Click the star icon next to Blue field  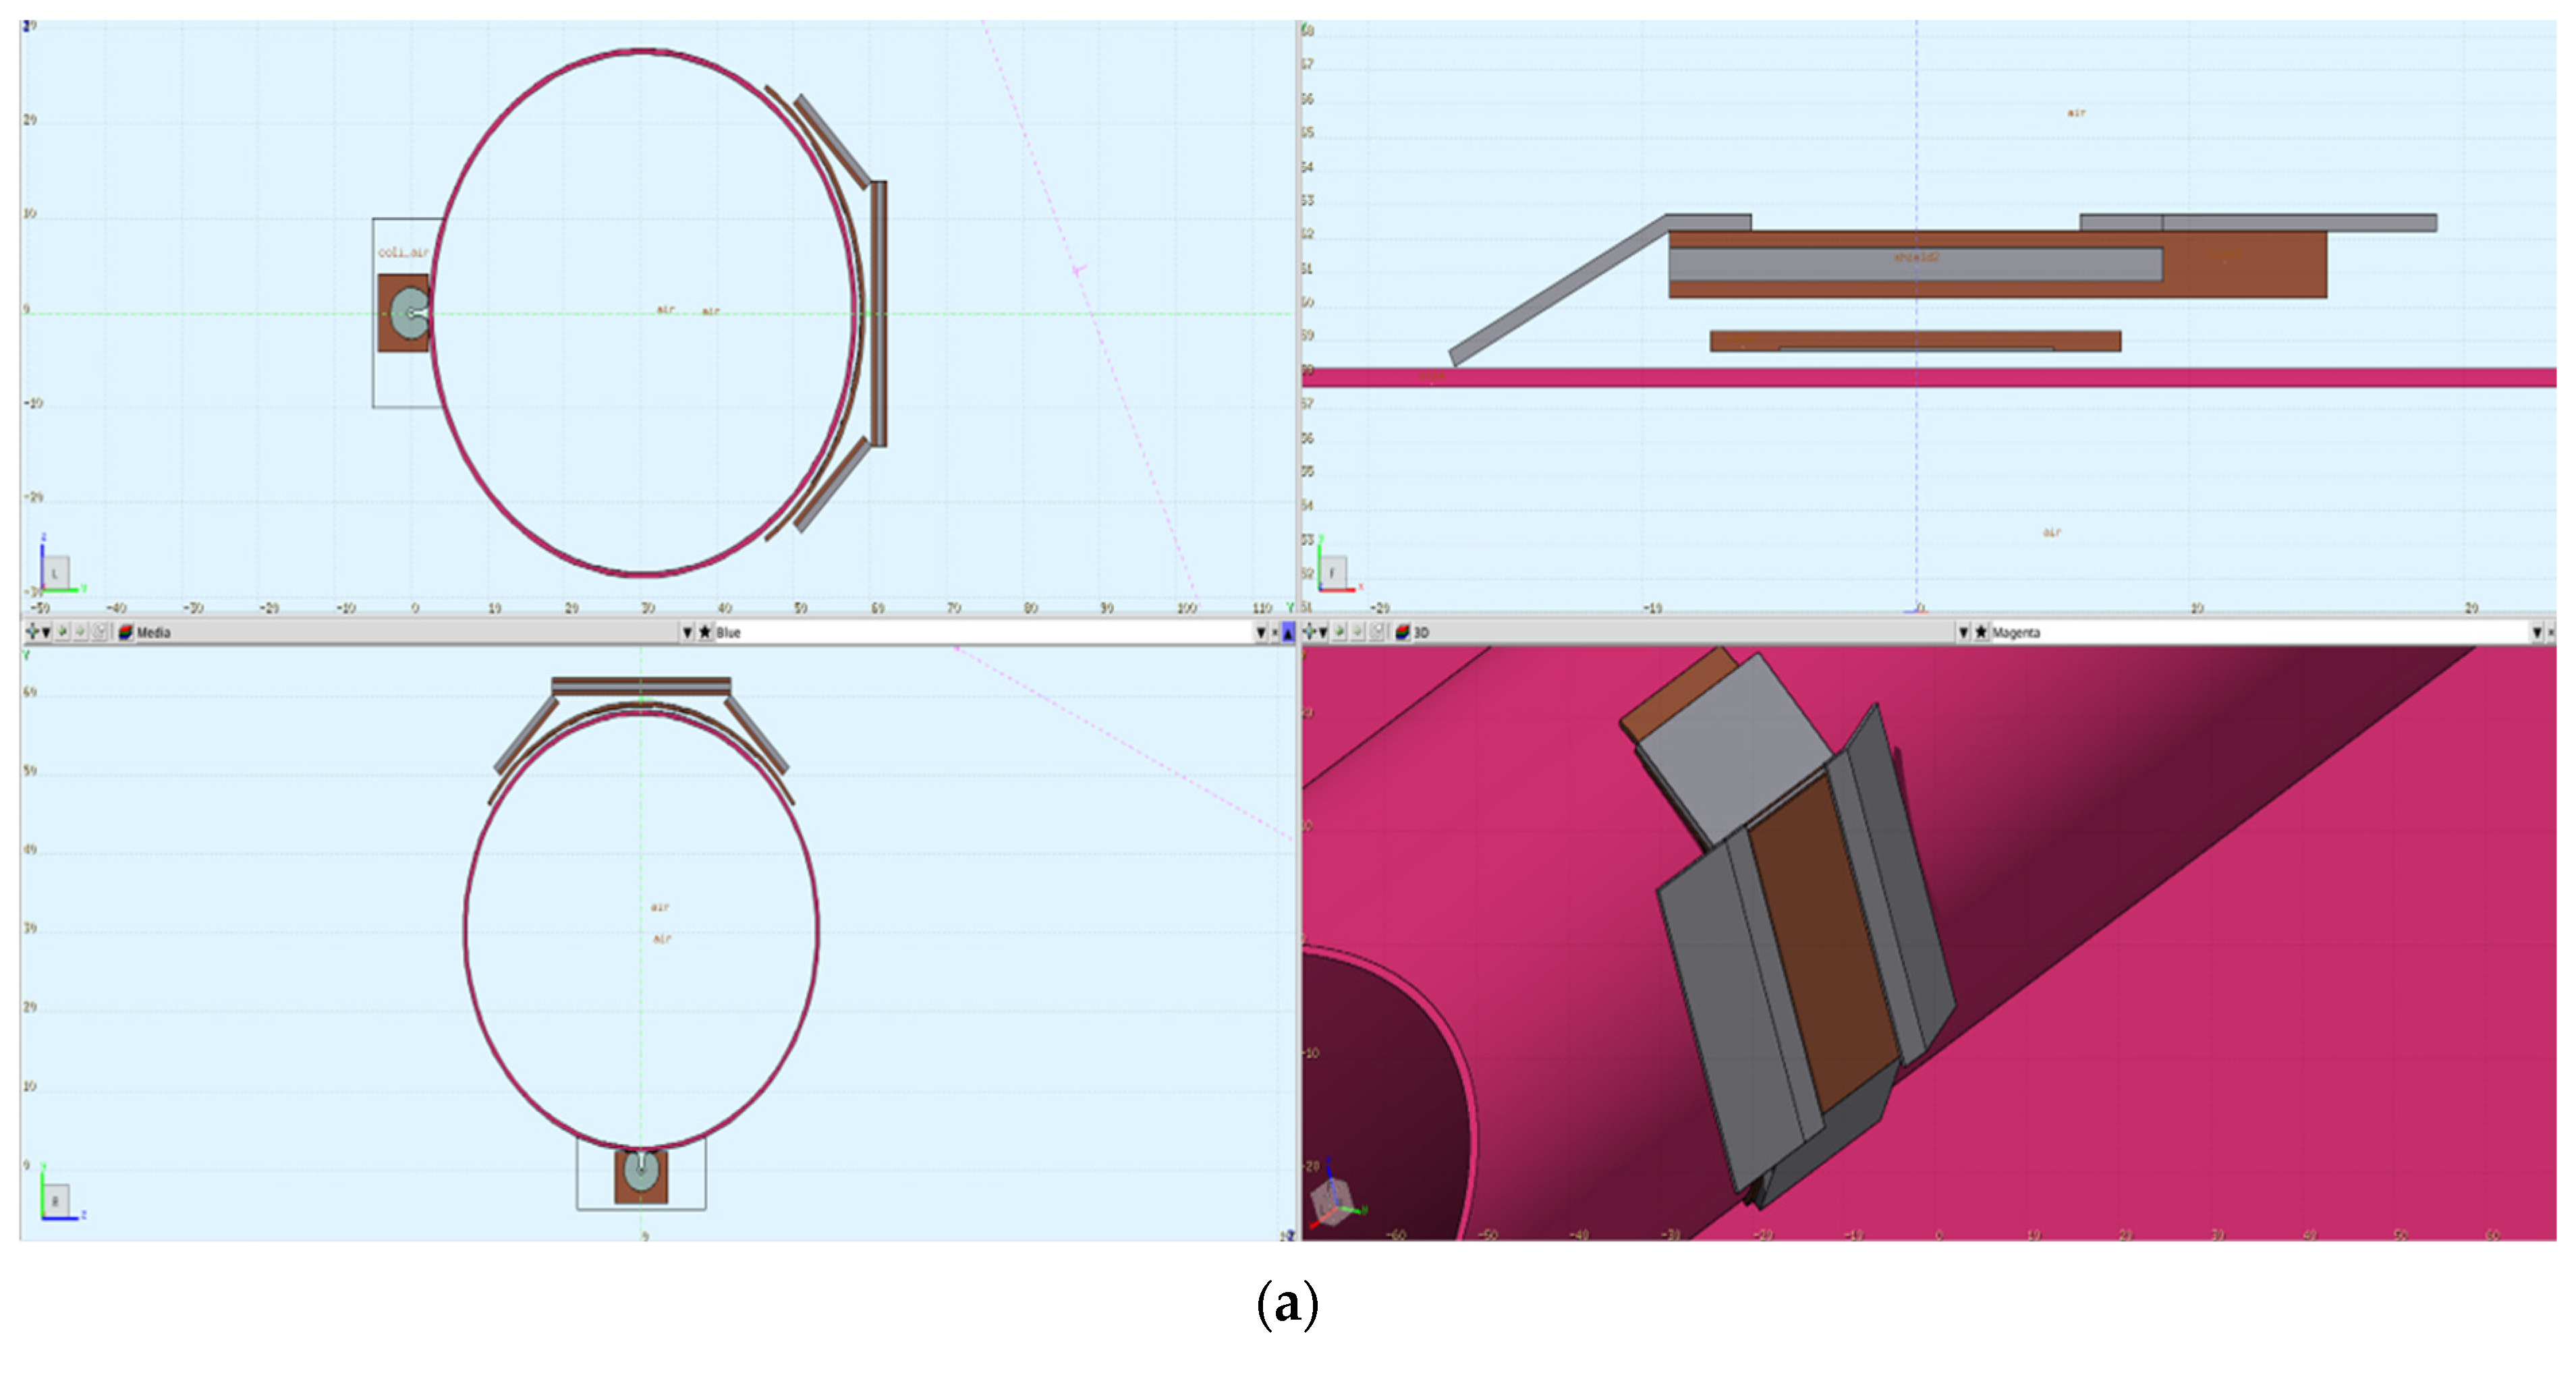tap(705, 632)
